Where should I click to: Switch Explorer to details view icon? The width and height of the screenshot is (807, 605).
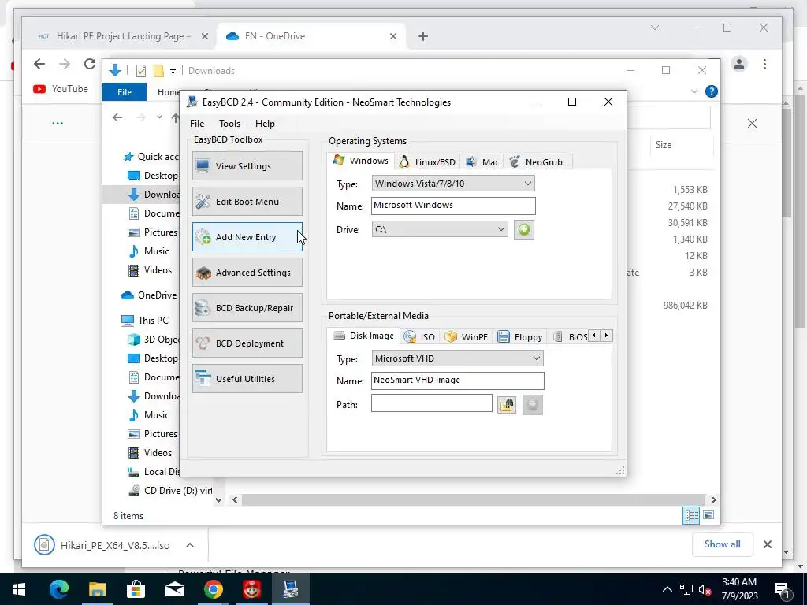point(691,515)
